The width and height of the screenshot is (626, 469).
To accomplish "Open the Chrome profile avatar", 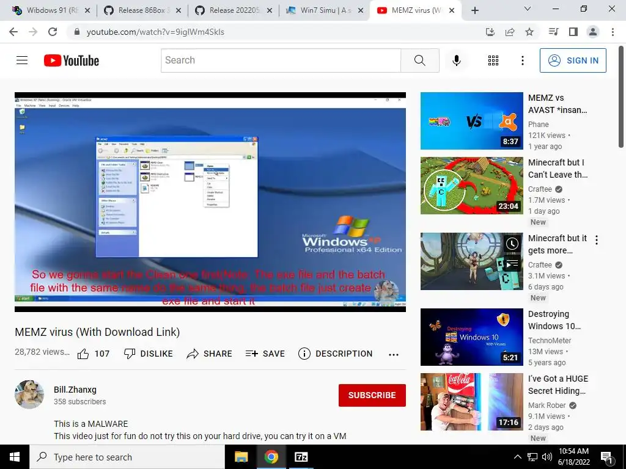I will pos(593,32).
